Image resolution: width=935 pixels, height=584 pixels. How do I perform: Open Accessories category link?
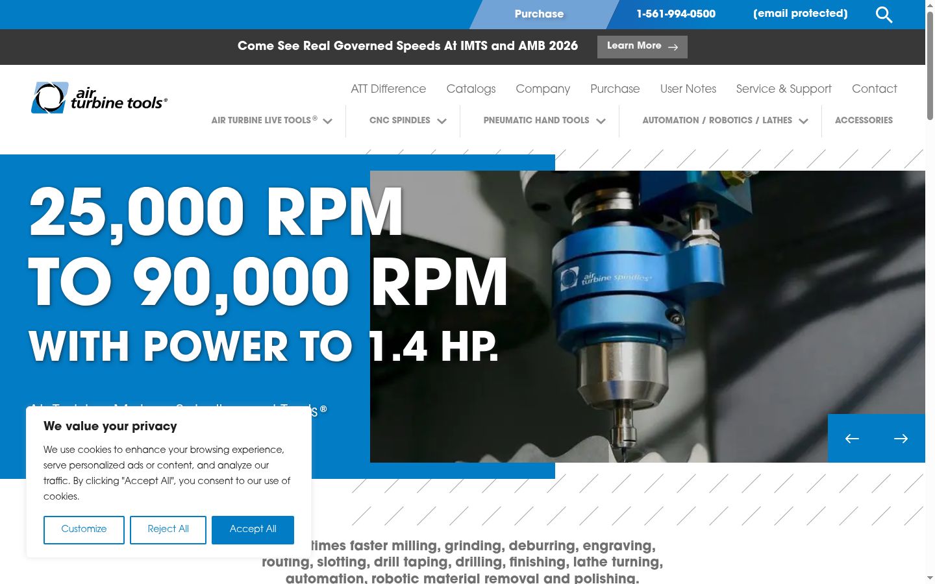[864, 120]
